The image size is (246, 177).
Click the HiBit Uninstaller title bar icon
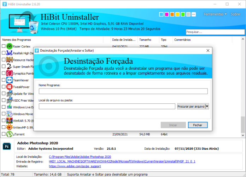(x=5, y=4)
